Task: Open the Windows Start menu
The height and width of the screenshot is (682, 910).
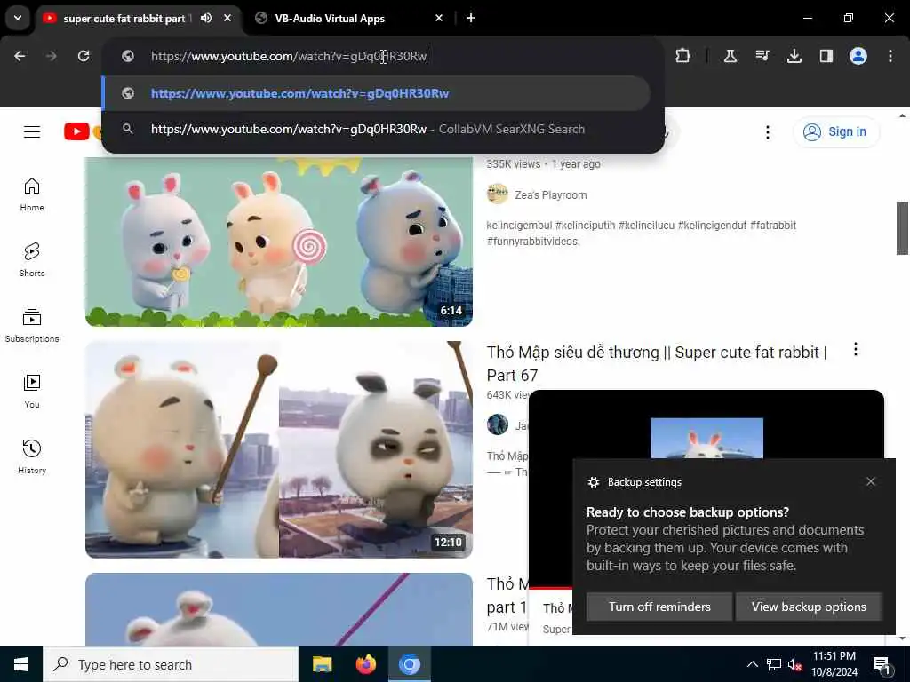Action: tap(21, 664)
